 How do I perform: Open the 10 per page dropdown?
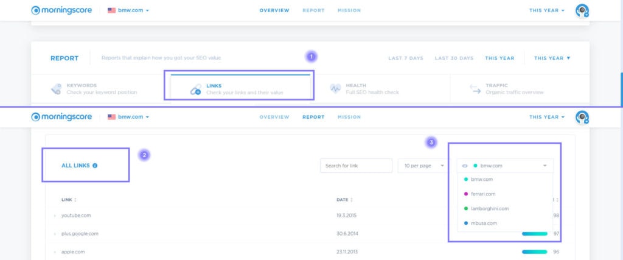click(x=423, y=166)
